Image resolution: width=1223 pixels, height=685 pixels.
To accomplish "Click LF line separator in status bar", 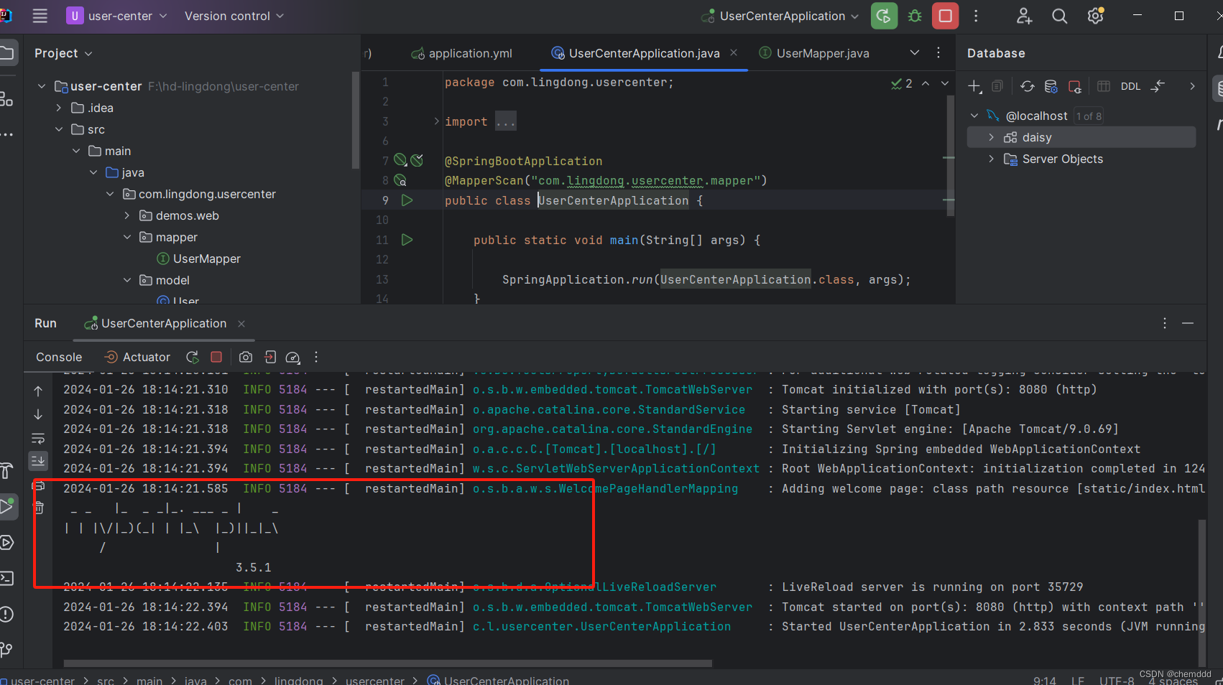I will (x=1077, y=680).
